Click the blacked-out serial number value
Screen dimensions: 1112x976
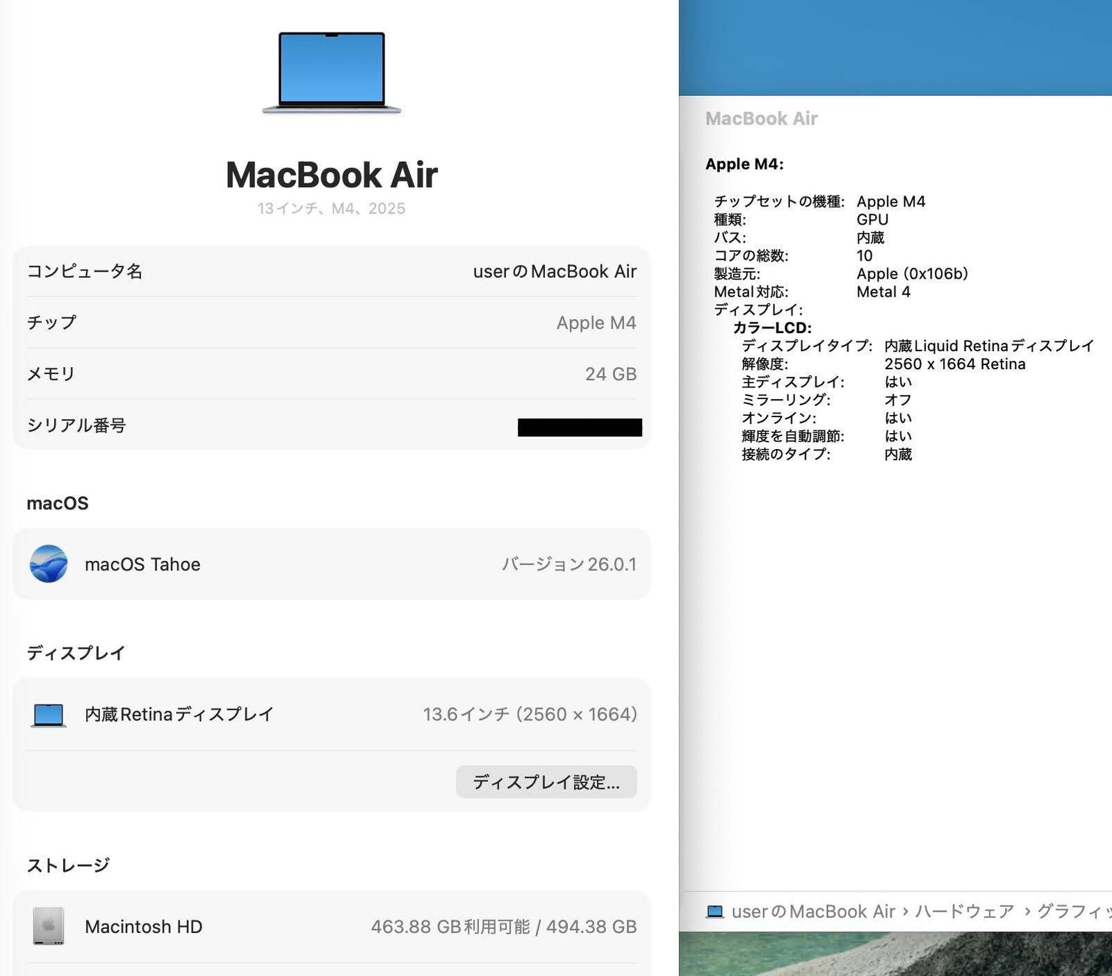580,428
